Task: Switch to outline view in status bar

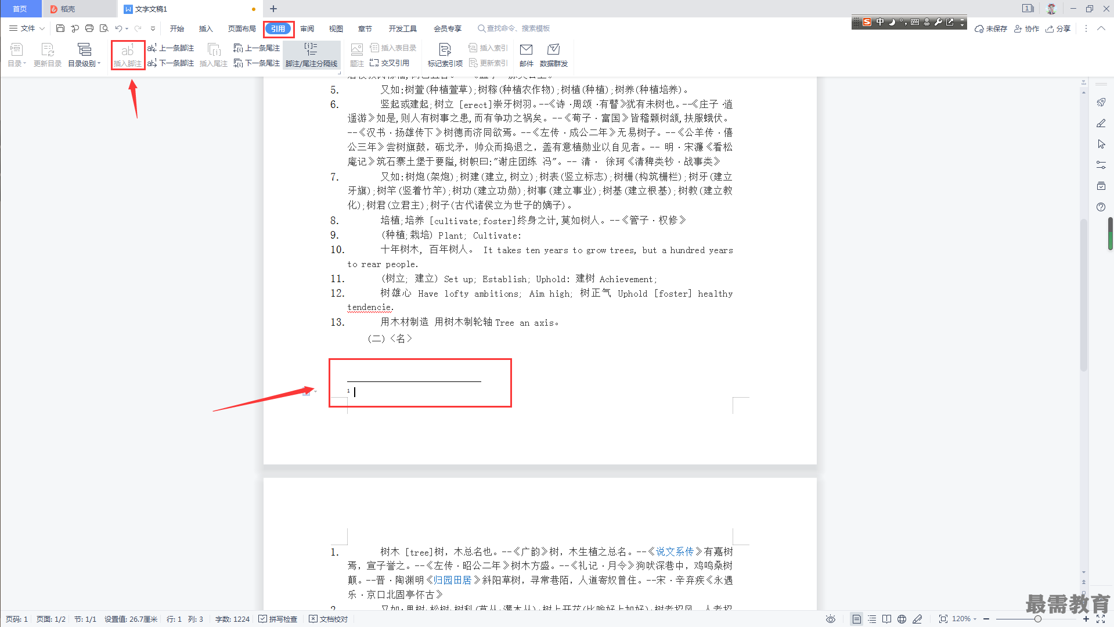Action: 872,619
